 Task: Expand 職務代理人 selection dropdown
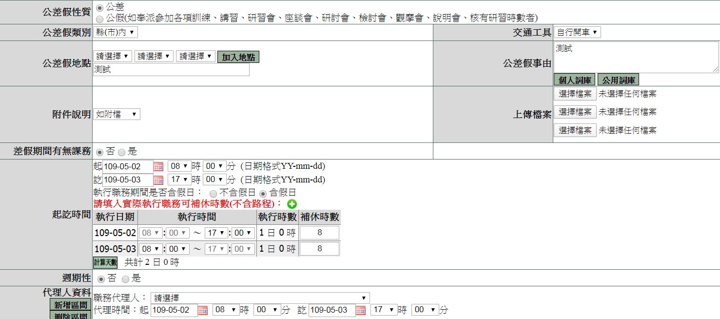pyautogui.click(x=260, y=298)
